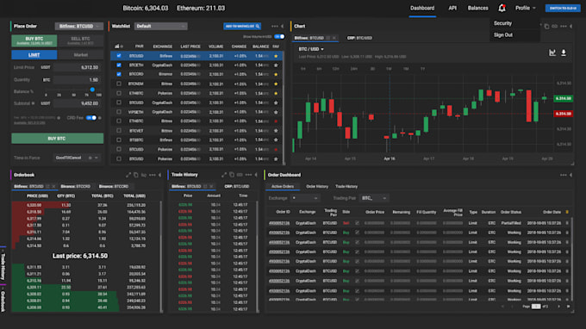Close the Bitfinex: BTCUSD chart tab

click(334, 38)
